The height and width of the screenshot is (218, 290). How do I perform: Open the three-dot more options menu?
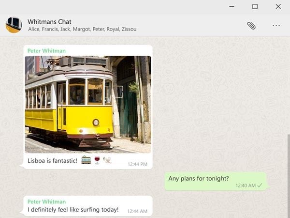(x=276, y=26)
